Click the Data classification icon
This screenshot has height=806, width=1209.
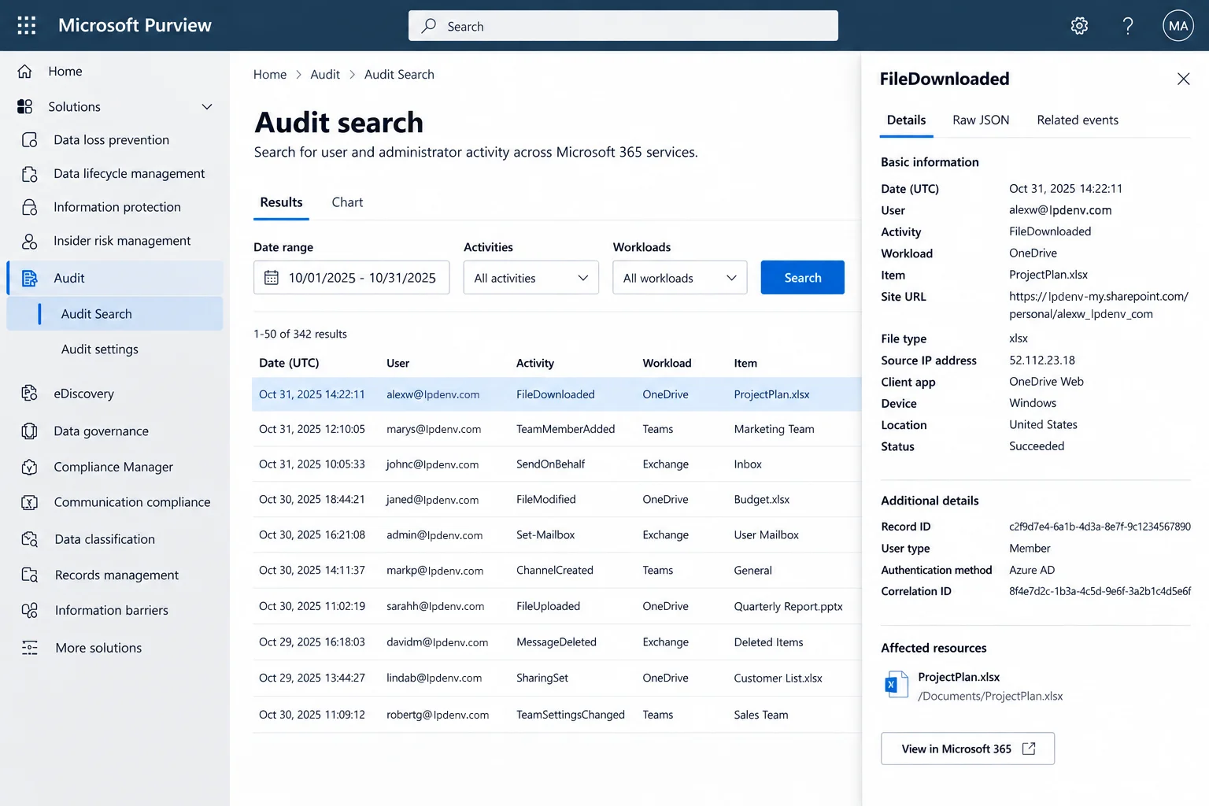coord(30,539)
